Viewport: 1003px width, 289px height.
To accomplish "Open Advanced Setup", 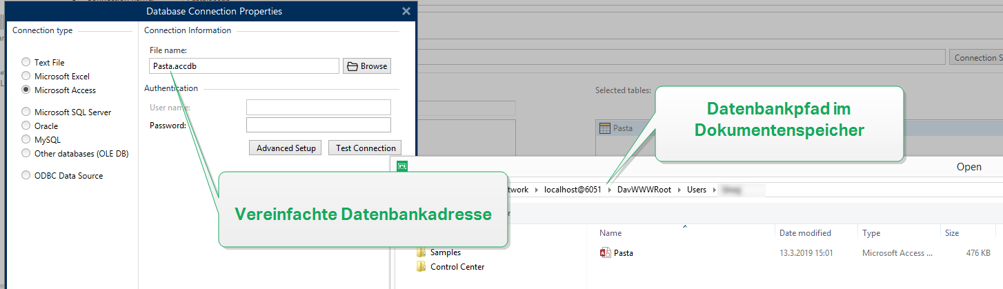I will coord(286,148).
